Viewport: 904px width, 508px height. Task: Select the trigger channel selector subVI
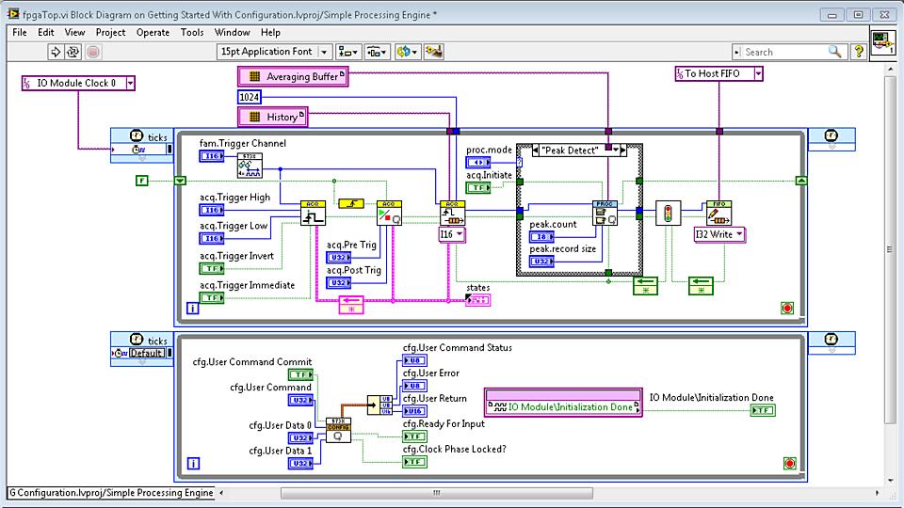tap(250, 166)
